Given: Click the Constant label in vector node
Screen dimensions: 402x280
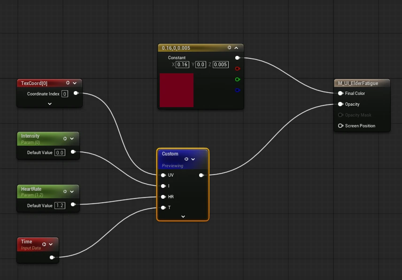Looking at the screenshot, I should (x=177, y=58).
